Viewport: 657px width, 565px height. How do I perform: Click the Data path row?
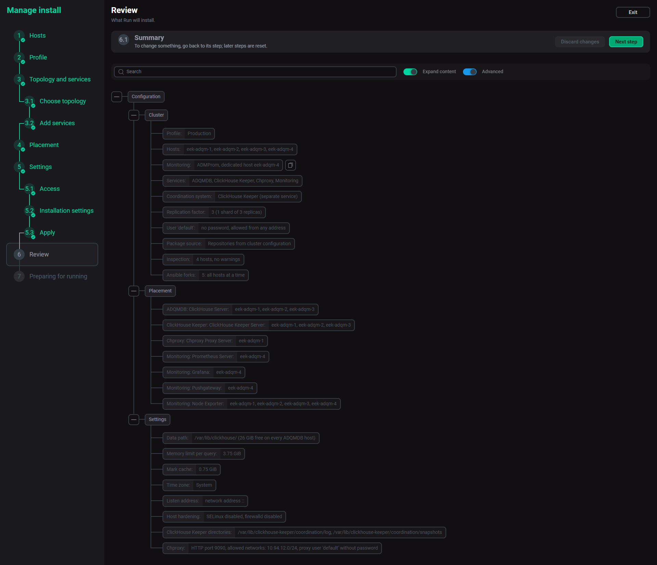pyautogui.click(x=241, y=438)
